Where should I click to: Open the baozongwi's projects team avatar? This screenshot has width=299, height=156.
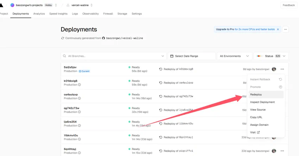(12, 5)
